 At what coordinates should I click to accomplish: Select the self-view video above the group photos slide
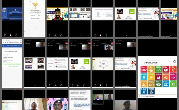pyautogui.click(x=41, y=45)
